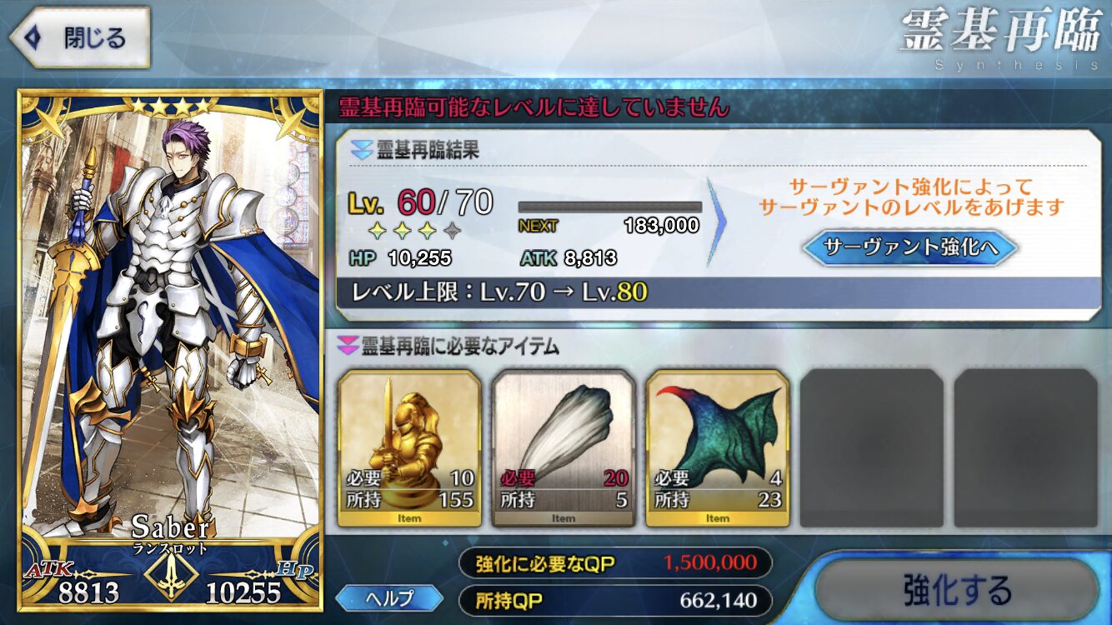The height and width of the screenshot is (625, 1112).
Task: Tap the NEXT experience progress bar
Action: [x=609, y=207]
